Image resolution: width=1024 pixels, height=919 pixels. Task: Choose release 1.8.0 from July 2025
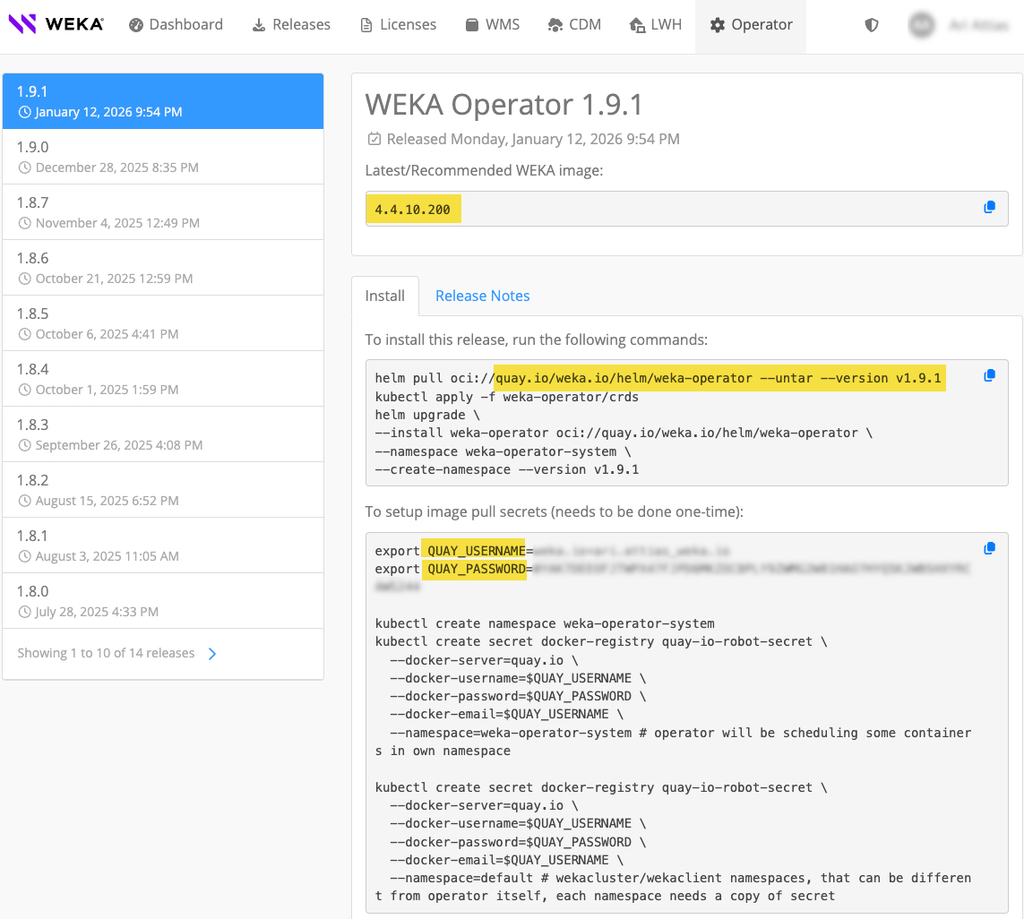pos(162,601)
